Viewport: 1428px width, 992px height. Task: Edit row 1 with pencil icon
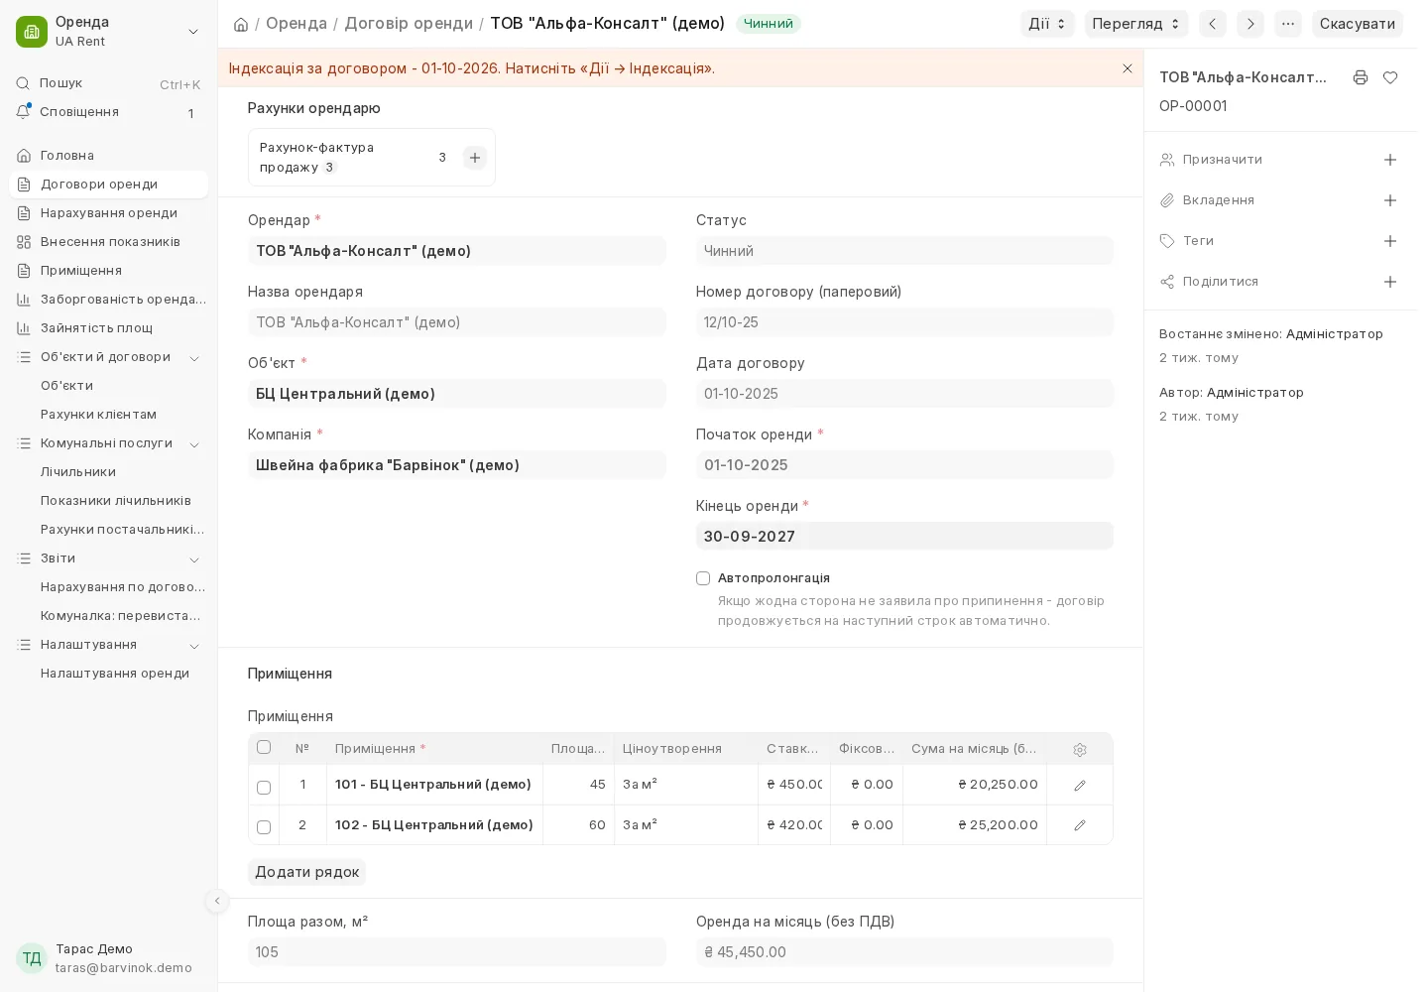(1080, 786)
